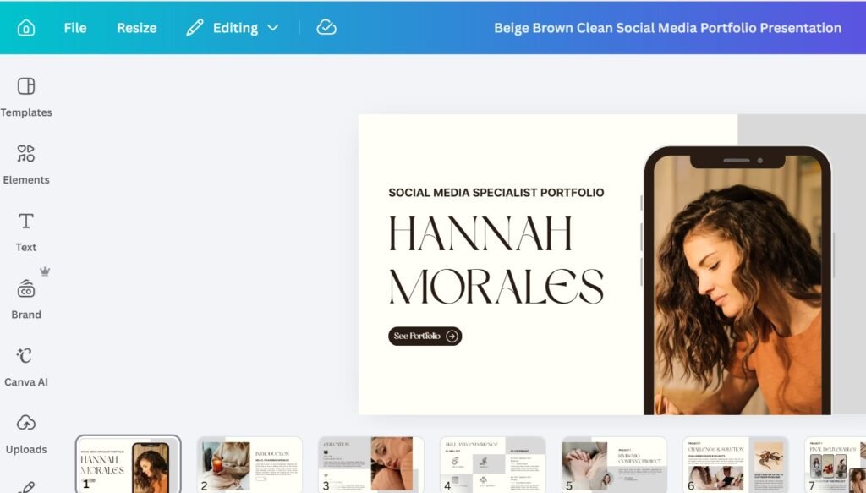
Task: Open the Brand panel
Action: tap(26, 300)
